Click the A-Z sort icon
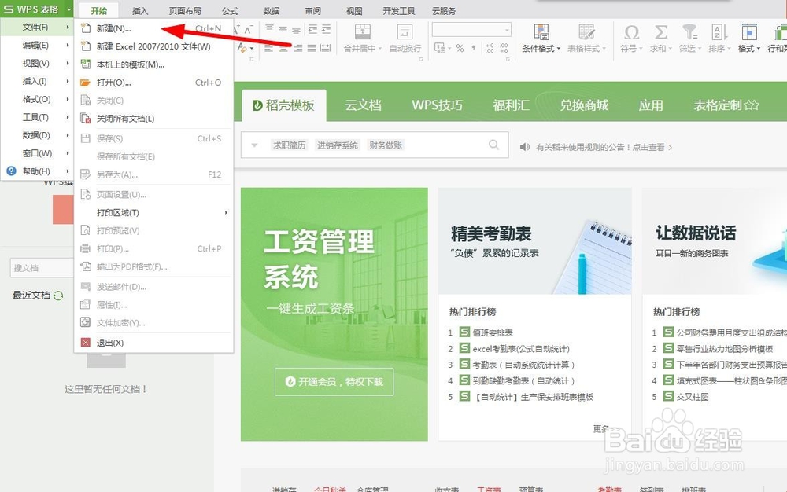This screenshot has height=492, width=787. (719, 32)
